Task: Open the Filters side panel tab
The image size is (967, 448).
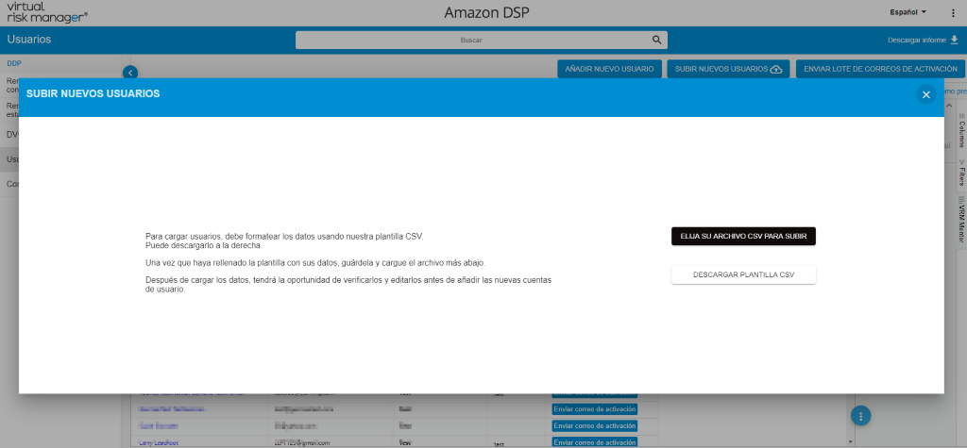Action: 961,173
